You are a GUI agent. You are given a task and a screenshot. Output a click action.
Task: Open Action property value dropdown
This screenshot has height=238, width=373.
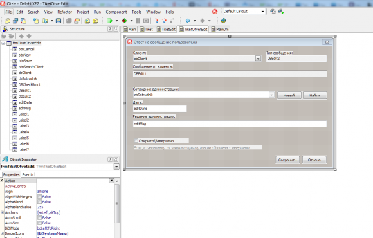pyautogui.click(x=111, y=181)
